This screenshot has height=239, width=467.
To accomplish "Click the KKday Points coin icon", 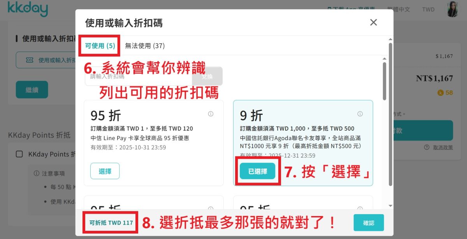I will (x=441, y=93).
